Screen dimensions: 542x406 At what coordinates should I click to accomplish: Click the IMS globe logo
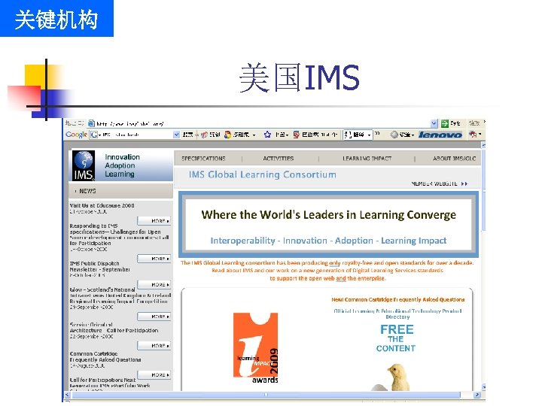point(84,165)
